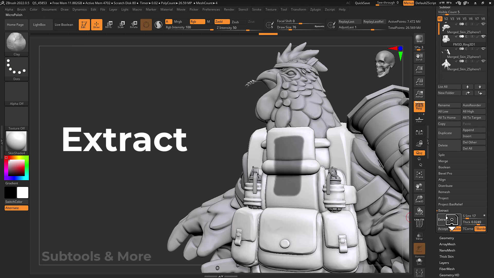Toggle TBorder option in Extract
Screen dimensions: 494x278
point(480,229)
